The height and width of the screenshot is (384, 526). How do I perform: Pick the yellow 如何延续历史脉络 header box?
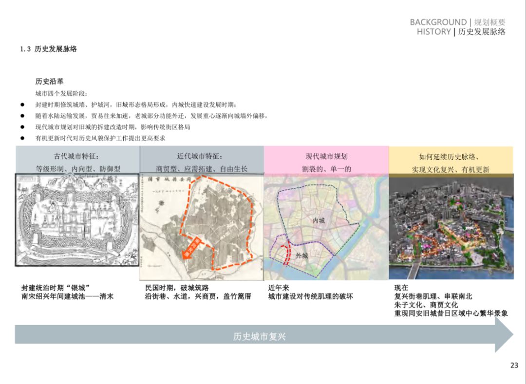(x=451, y=162)
